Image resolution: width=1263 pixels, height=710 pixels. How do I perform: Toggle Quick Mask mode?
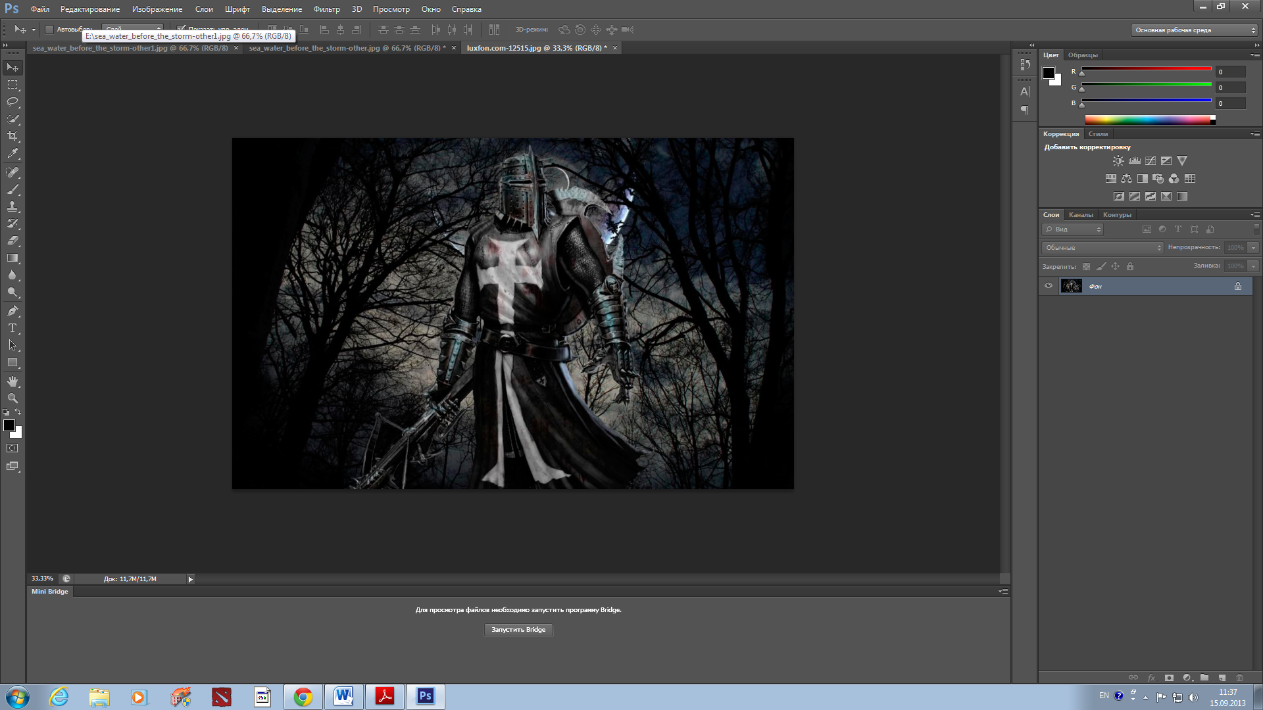(x=12, y=448)
